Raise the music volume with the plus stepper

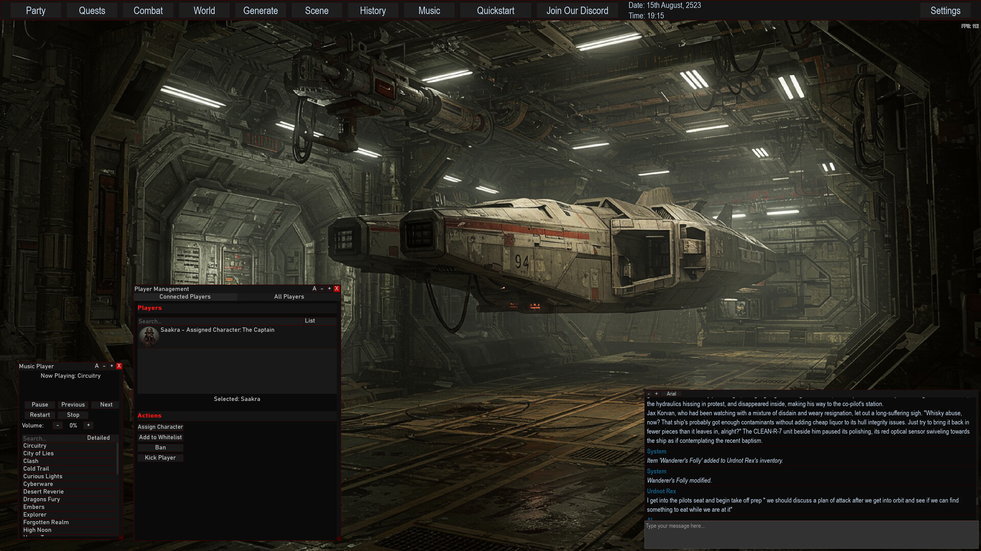[x=88, y=425]
